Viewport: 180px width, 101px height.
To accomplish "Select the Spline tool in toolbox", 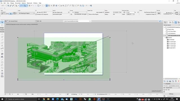I will click(x=2, y=68).
